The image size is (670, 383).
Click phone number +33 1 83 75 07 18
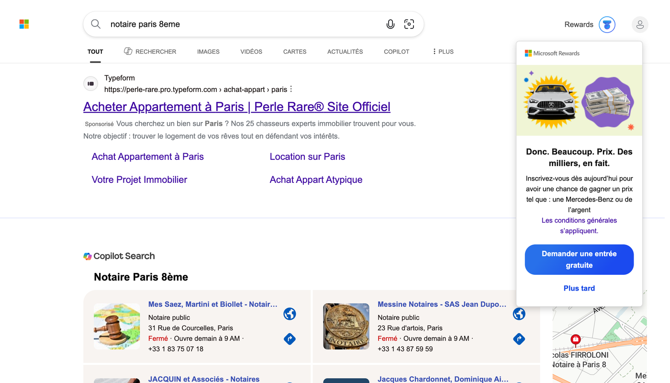pos(176,349)
